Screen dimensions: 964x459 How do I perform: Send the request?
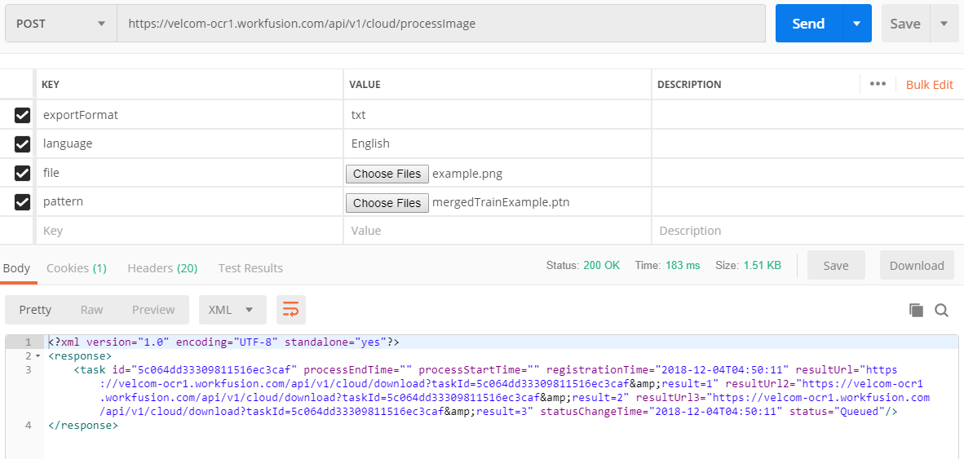coord(808,24)
